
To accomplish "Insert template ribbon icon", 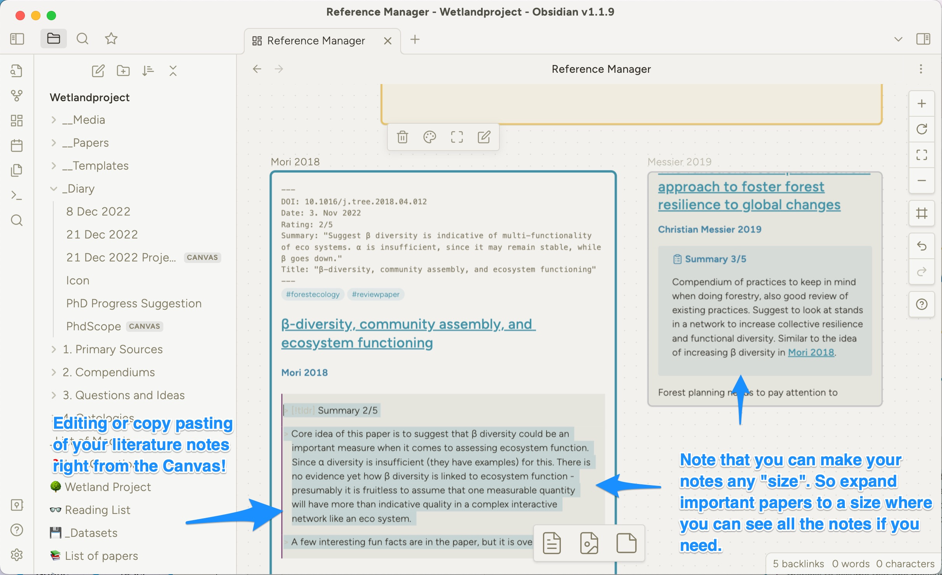I will 17,170.
